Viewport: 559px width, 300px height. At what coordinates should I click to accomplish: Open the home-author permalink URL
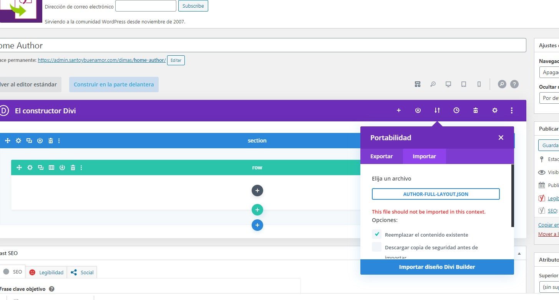[102, 60]
